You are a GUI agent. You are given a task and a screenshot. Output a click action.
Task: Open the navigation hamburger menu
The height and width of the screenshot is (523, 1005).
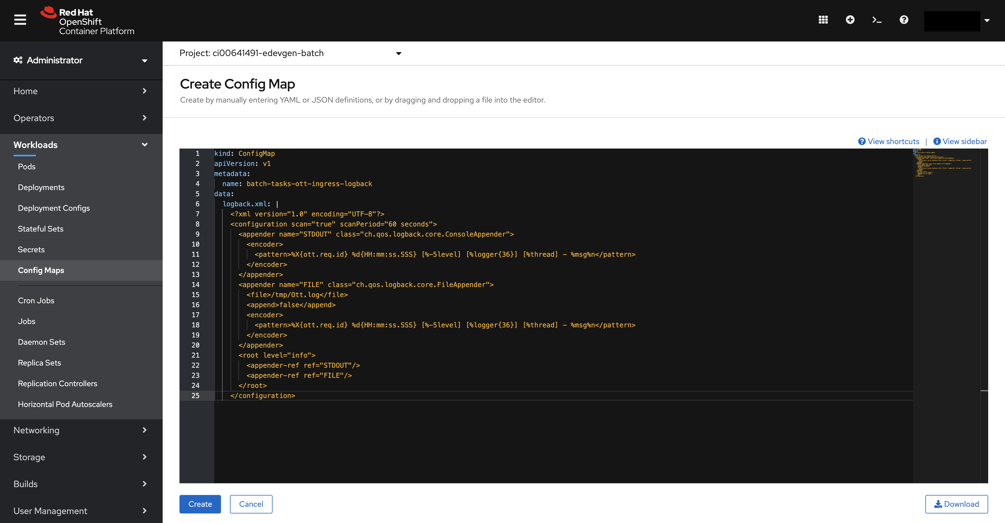point(20,20)
